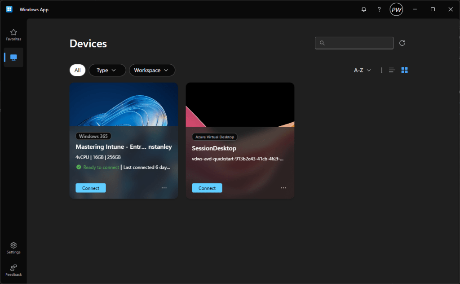Open the PW account profile avatar
This screenshot has width=460, height=284.
tap(396, 9)
